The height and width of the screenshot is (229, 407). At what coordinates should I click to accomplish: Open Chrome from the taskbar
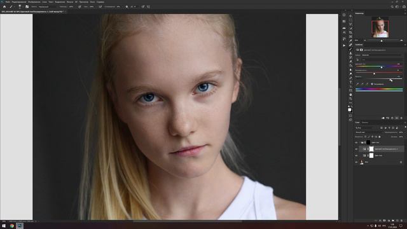(x=12, y=226)
